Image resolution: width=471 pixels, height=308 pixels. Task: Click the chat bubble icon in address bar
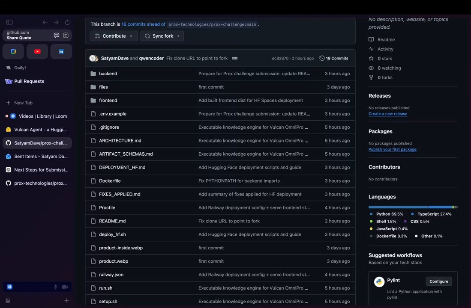coord(57,35)
